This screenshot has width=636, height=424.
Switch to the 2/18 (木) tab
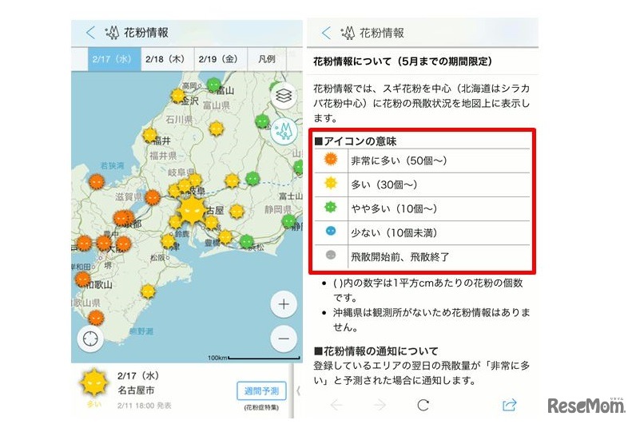click(167, 59)
